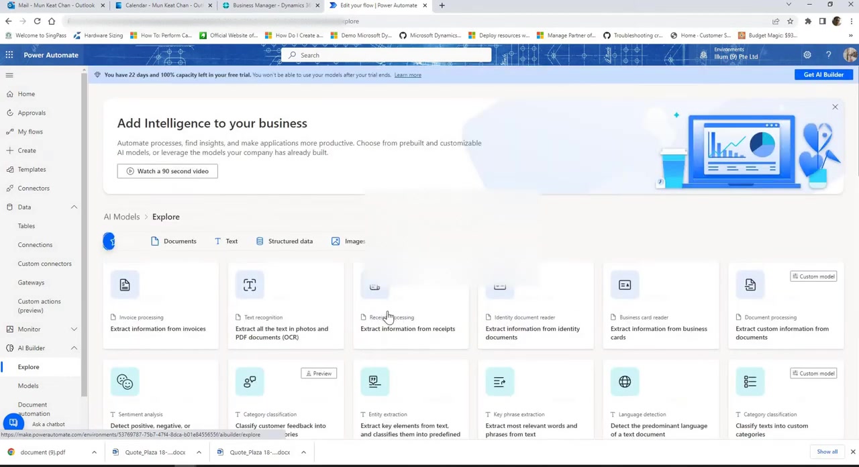Screen dimensions: 859x467
Task: Open Templates in the sidebar
Action: pos(32,169)
